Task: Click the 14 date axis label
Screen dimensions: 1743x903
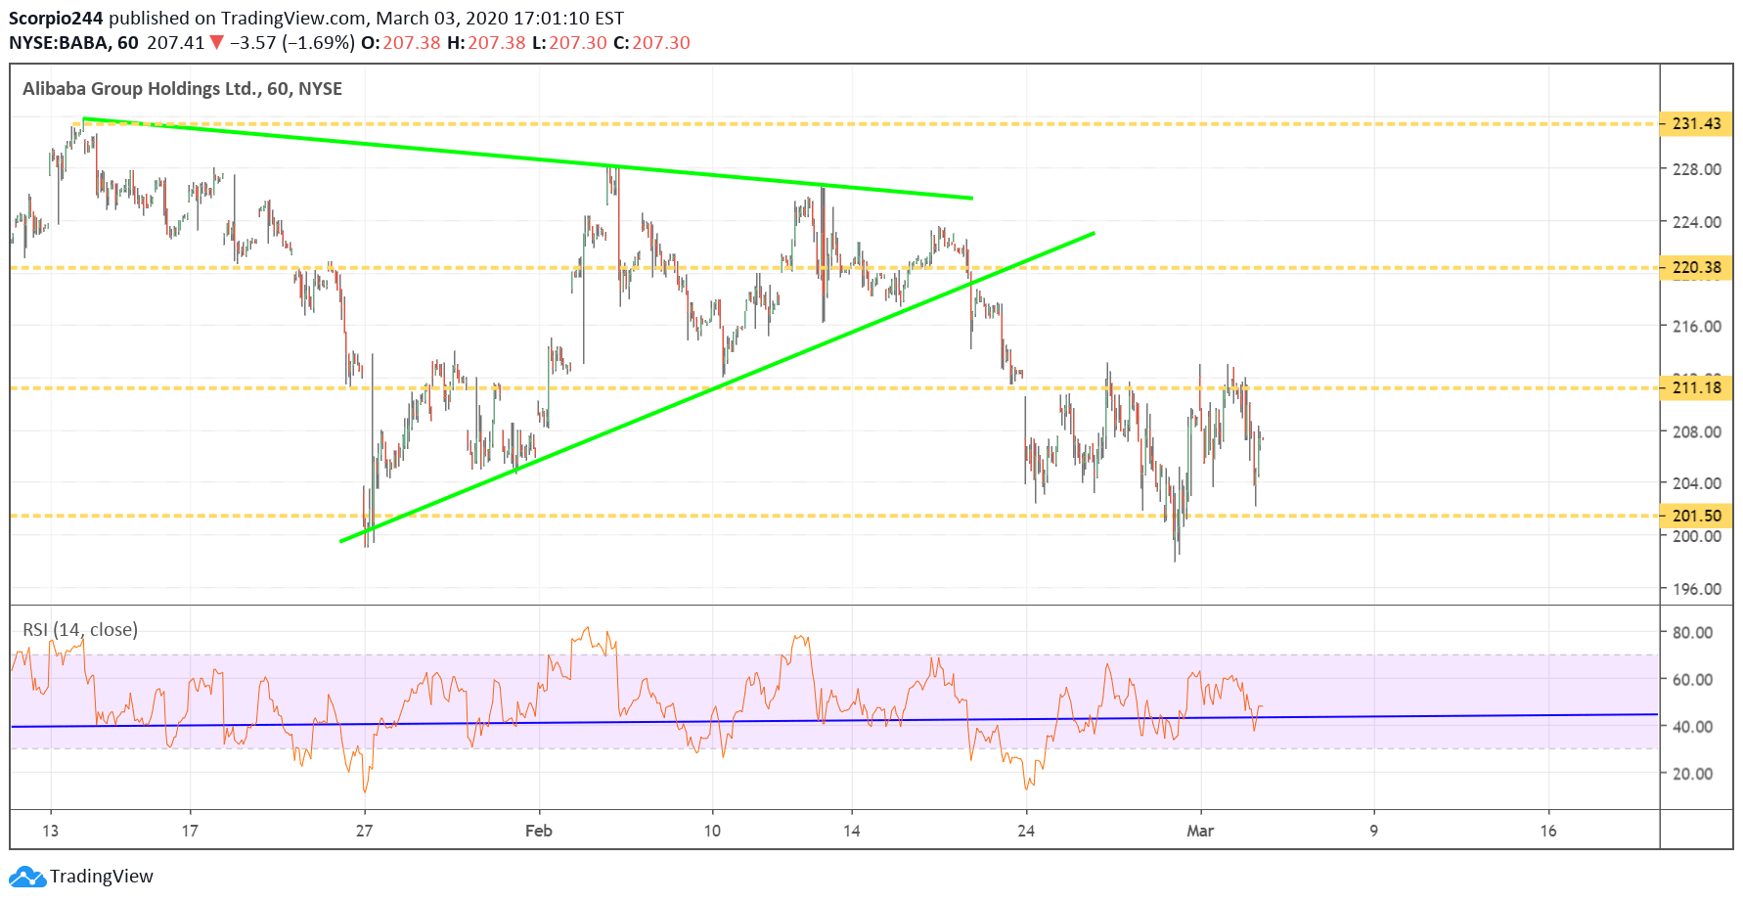Action: point(852,831)
